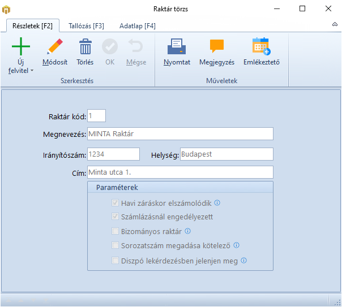Open the Adatlap [F4] tab
The height and width of the screenshot is (307, 342).
pos(137,26)
